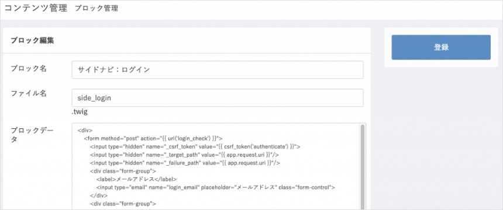Click the ブロックデータ textarea scrollbar

(363, 166)
